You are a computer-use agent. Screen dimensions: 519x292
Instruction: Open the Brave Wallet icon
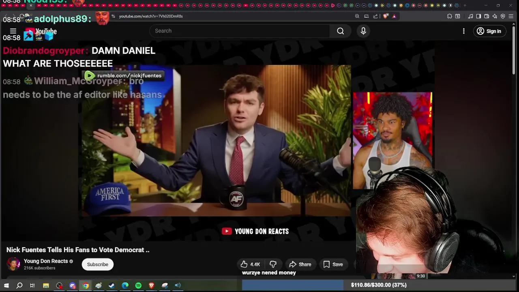487,16
